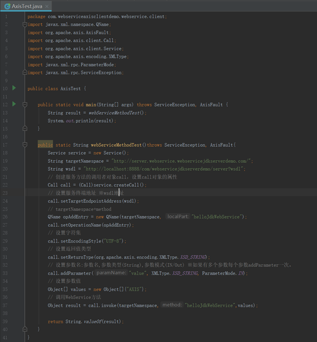This screenshot has width=317, height=342.
Task: Click the "AXIS" string on line 35
Action: 135,290
